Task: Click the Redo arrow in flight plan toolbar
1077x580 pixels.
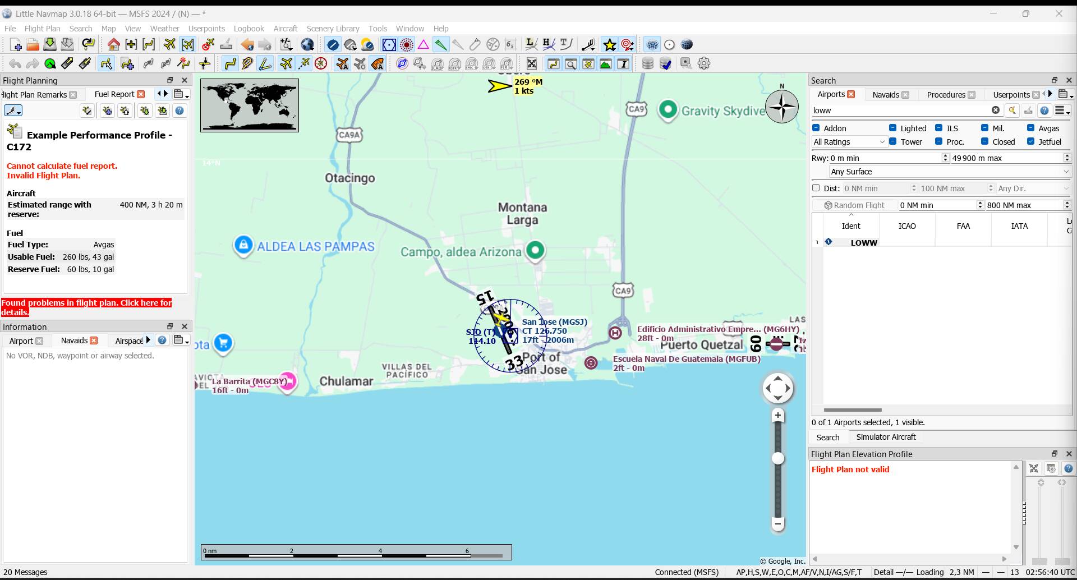Action: [33, 64]
